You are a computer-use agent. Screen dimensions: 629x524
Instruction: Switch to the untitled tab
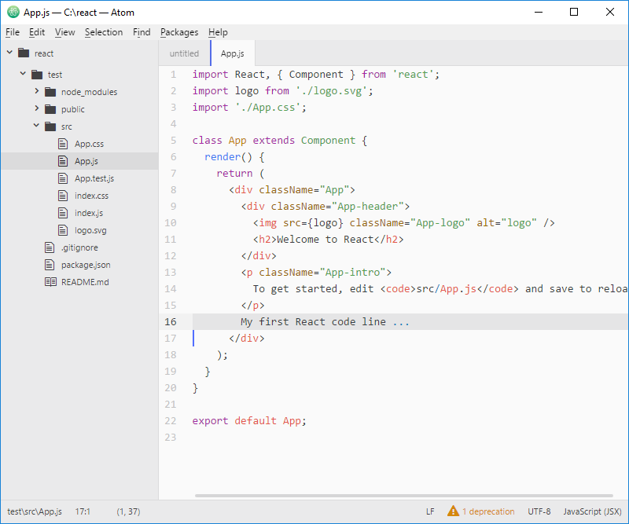pyautogui.click(x=184, y=53)
